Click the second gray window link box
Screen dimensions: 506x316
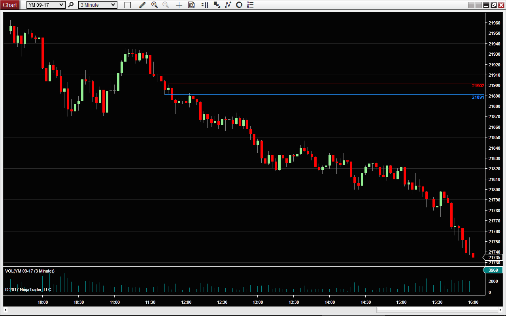[x=479, y=5]
